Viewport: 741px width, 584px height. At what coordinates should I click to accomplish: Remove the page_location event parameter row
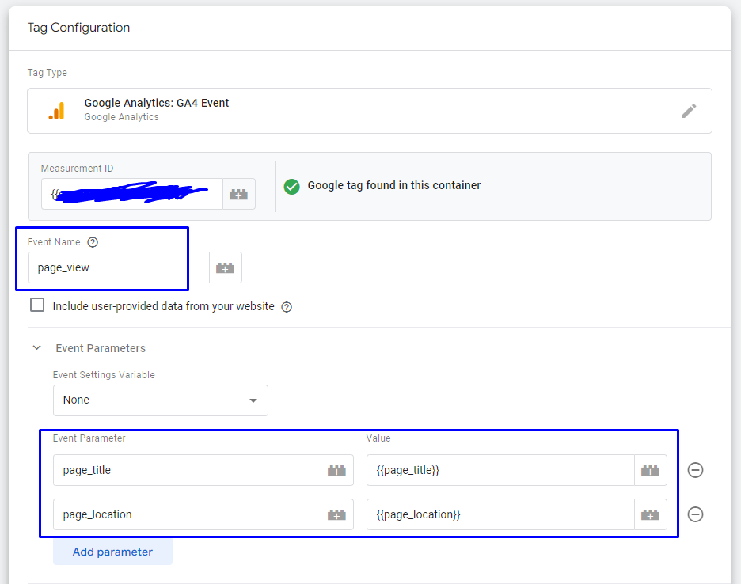[695, 514]
